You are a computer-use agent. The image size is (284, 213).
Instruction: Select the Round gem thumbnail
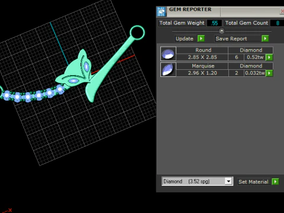pos(168,53)
